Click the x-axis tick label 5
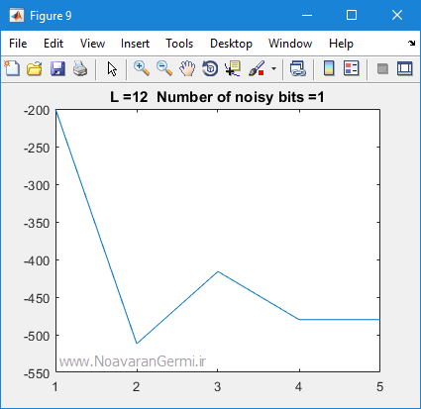 click(379, 387)
